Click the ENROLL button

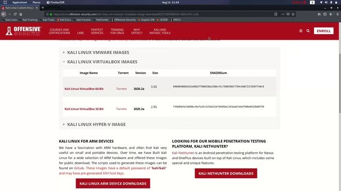coord(323,31)
